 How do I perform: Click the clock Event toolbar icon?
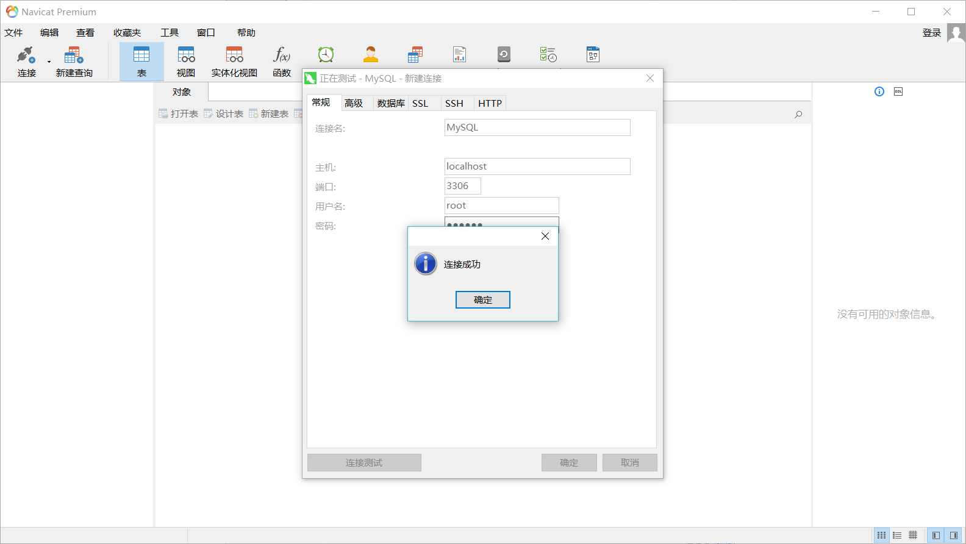coord(326,55)
